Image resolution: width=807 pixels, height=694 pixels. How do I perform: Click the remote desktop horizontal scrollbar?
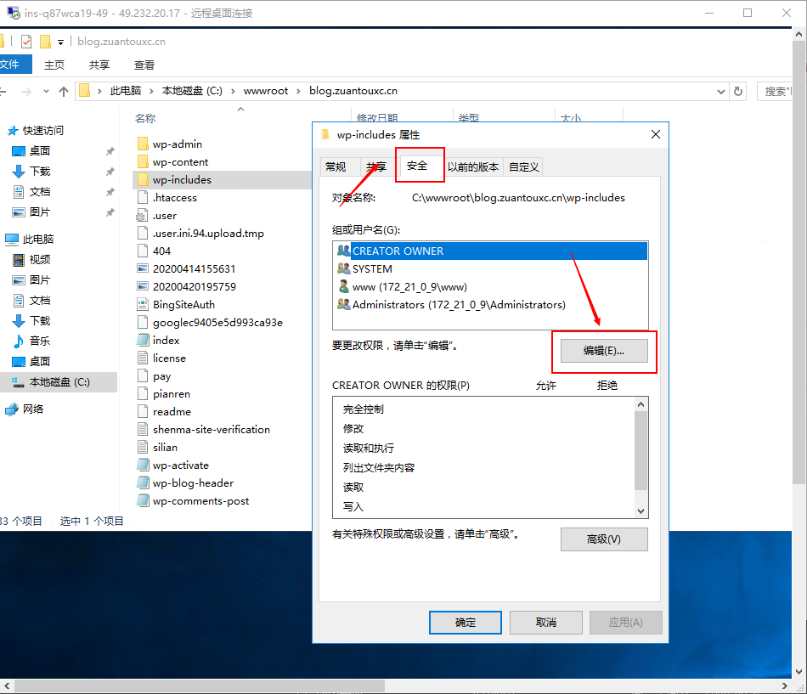[x=199, y=686]
